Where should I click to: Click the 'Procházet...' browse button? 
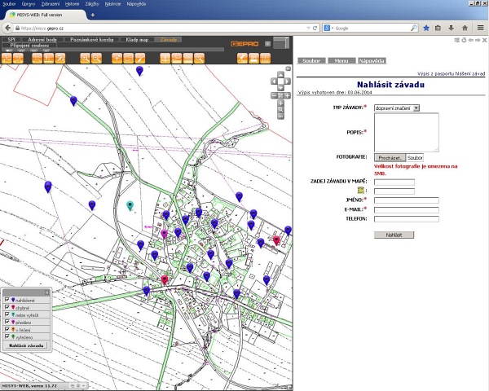pyautogui.click(x=390, y=158)
